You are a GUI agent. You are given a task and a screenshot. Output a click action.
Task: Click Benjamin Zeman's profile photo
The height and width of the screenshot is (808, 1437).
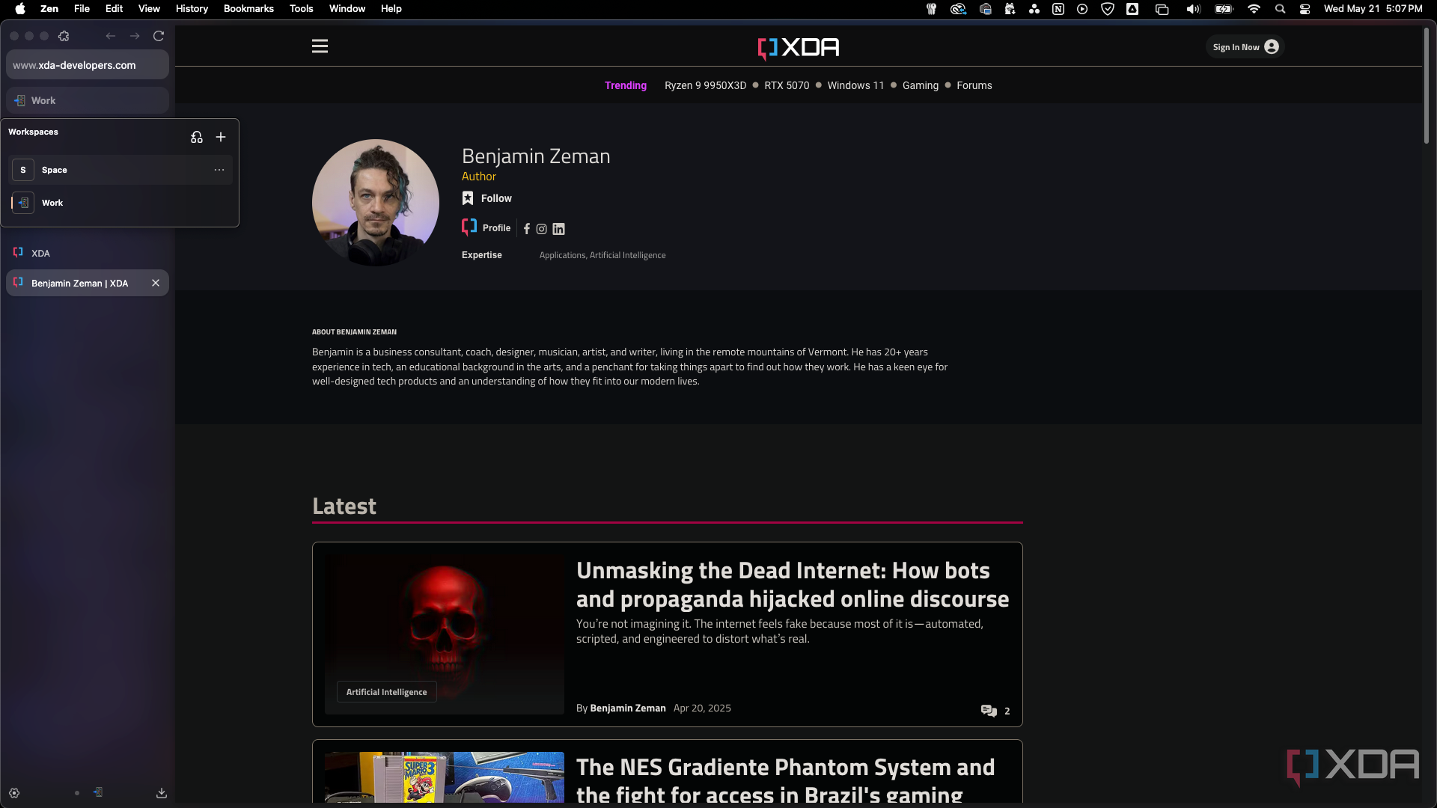coord(376,203)
